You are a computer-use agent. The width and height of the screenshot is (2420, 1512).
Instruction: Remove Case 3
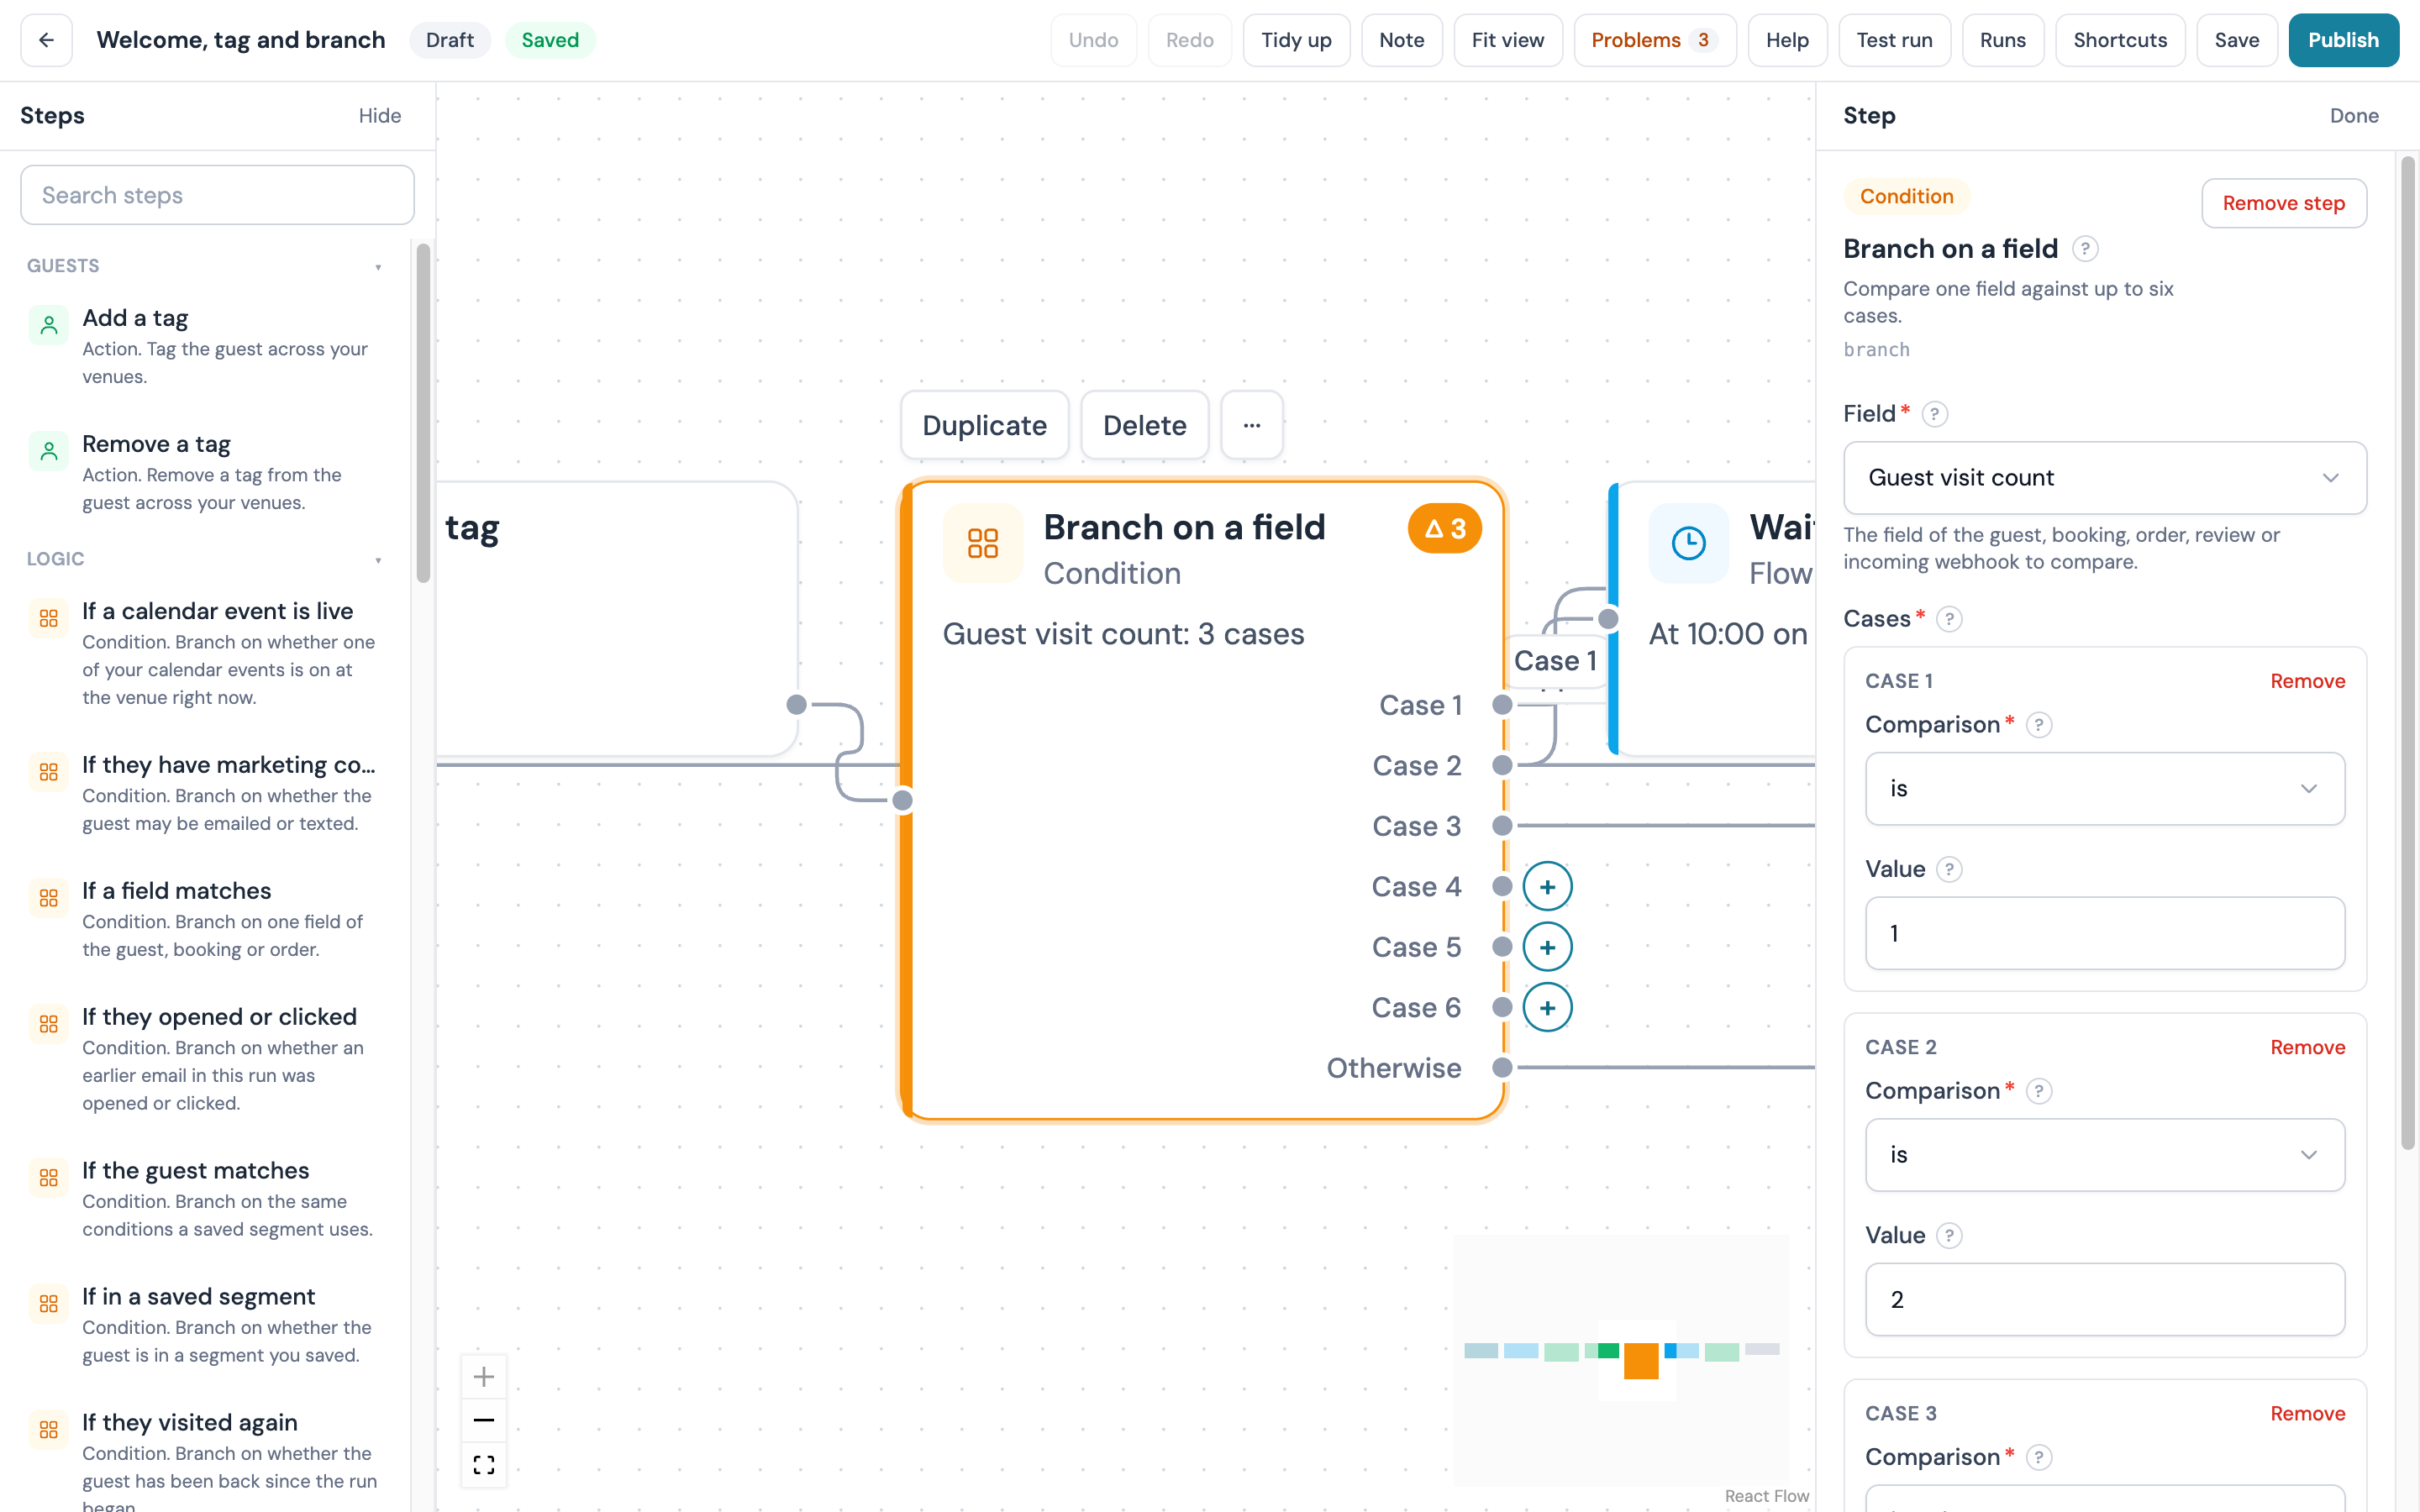click(x=2307, y=1413)
